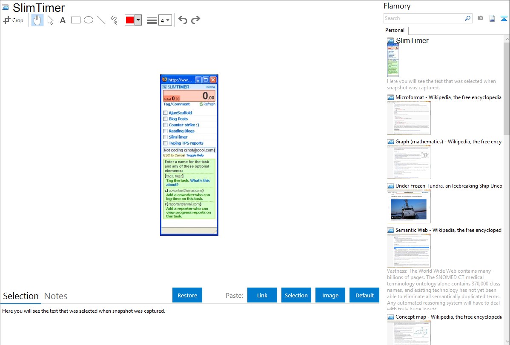Image resolution: width=510 pixels, height=345 pixels.
Task: Select the "Concept map - Wikipedia" list title
Action: pyautogui.click(x=449, y=317)
